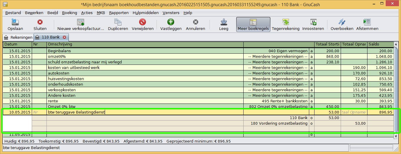
Task: Select the verkoopkosten transaction
Action: tap(198, 90)
